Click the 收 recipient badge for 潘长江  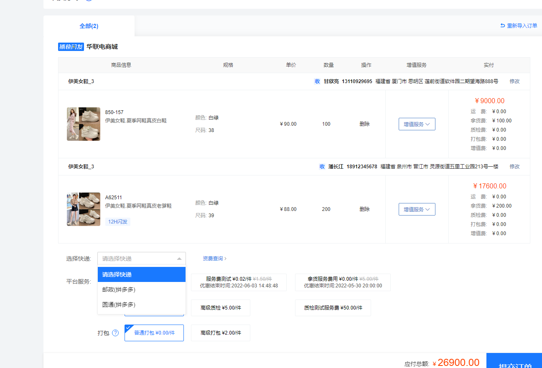(322, 167)
